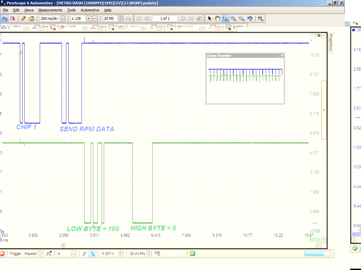
Task: Click the blue progress bar at bottom right
Action: pyautogui.click(x=317, y=254)
